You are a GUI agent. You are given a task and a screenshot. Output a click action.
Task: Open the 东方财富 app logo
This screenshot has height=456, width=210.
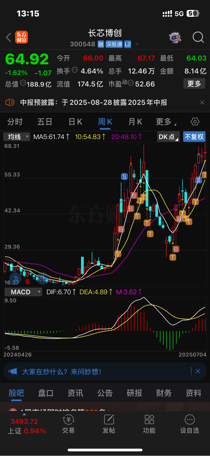tap(21, 37)
